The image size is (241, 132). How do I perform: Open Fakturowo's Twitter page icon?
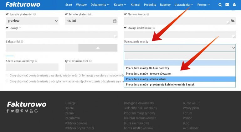point(12,111)
